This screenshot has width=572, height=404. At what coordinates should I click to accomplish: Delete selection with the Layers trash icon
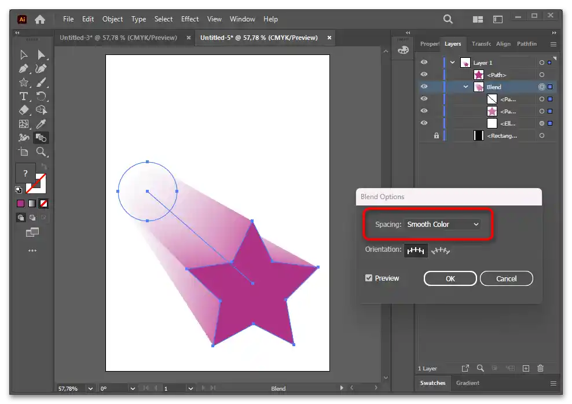540,368
